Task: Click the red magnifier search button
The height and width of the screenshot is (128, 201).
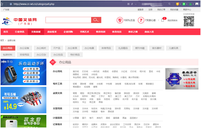Action: 96,20
